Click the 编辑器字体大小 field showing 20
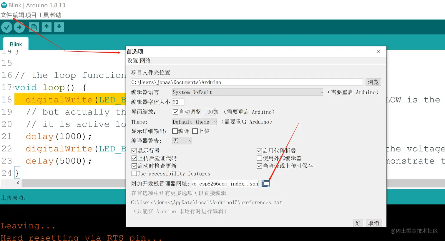 tap(178, 102)
